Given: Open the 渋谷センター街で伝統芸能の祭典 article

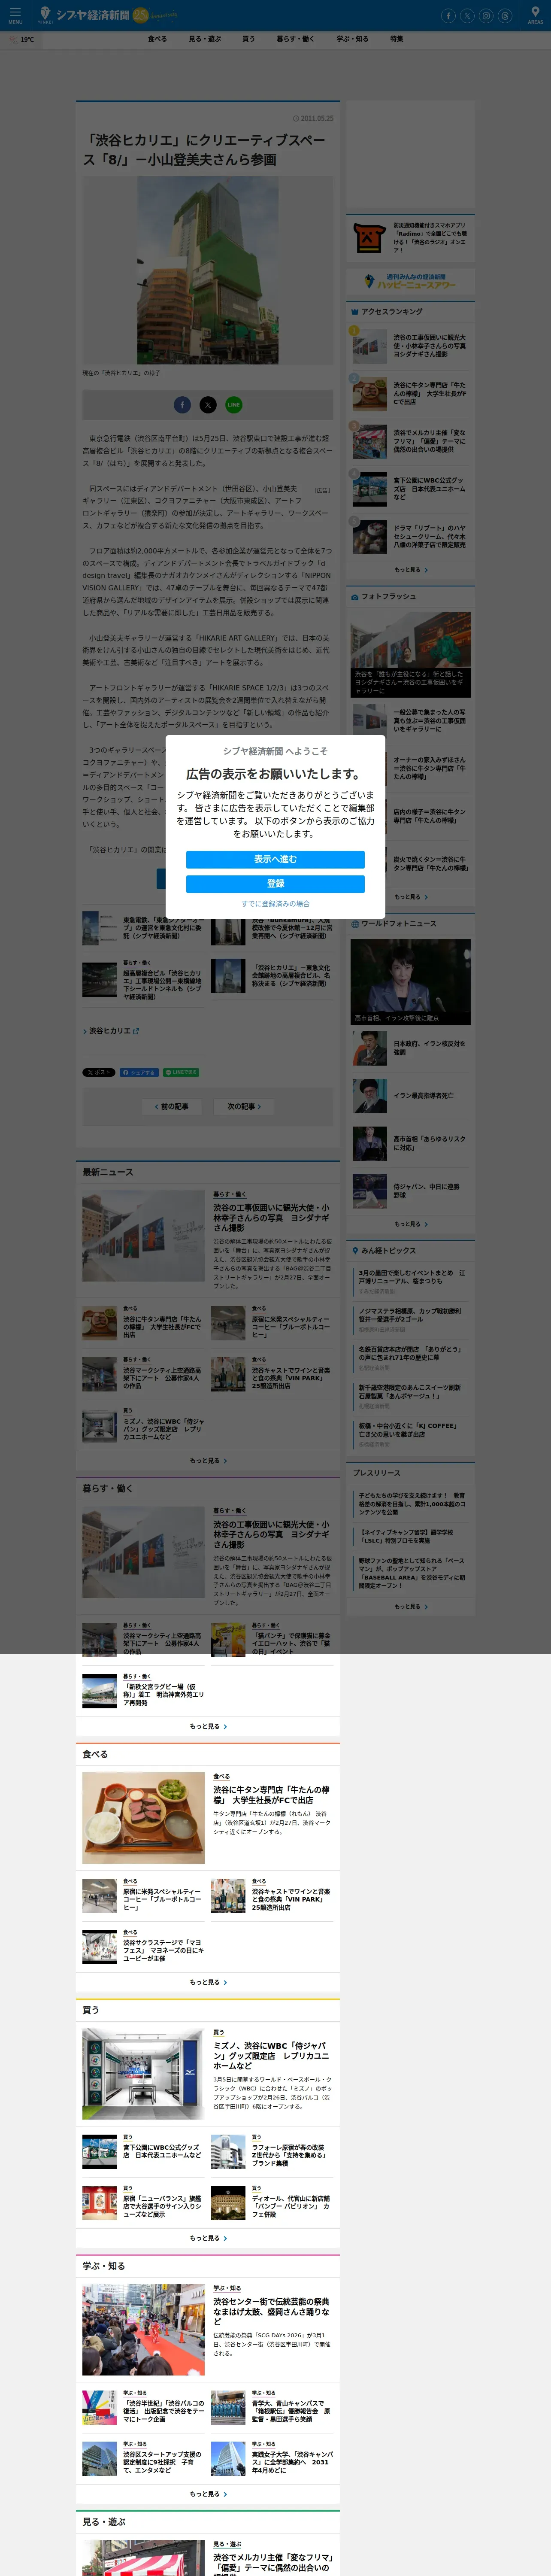Looking at the screenshot, I should [x=272, y=2311].
